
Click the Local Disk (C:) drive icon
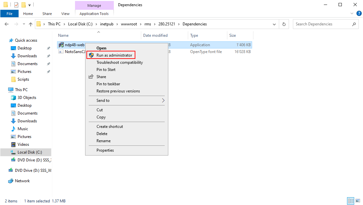(x=13, y=152)
